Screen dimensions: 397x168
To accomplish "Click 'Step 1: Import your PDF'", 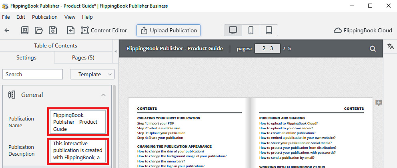I will pyautogui.click(x=155, y=123).
